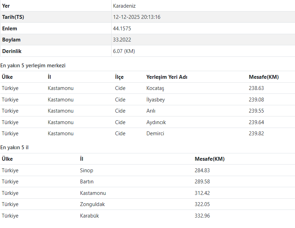The image size is (295, 228).
Task: Click the Tarih(TS) row label
Action: tap(13, 17)
